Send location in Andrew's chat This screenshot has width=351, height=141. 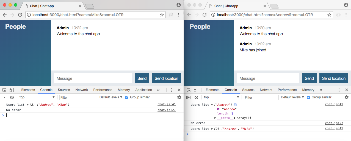point(334,78)
